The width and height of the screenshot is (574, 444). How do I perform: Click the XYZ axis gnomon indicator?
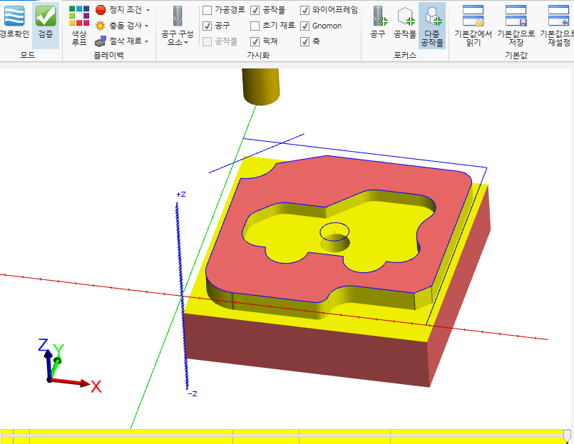70,366
